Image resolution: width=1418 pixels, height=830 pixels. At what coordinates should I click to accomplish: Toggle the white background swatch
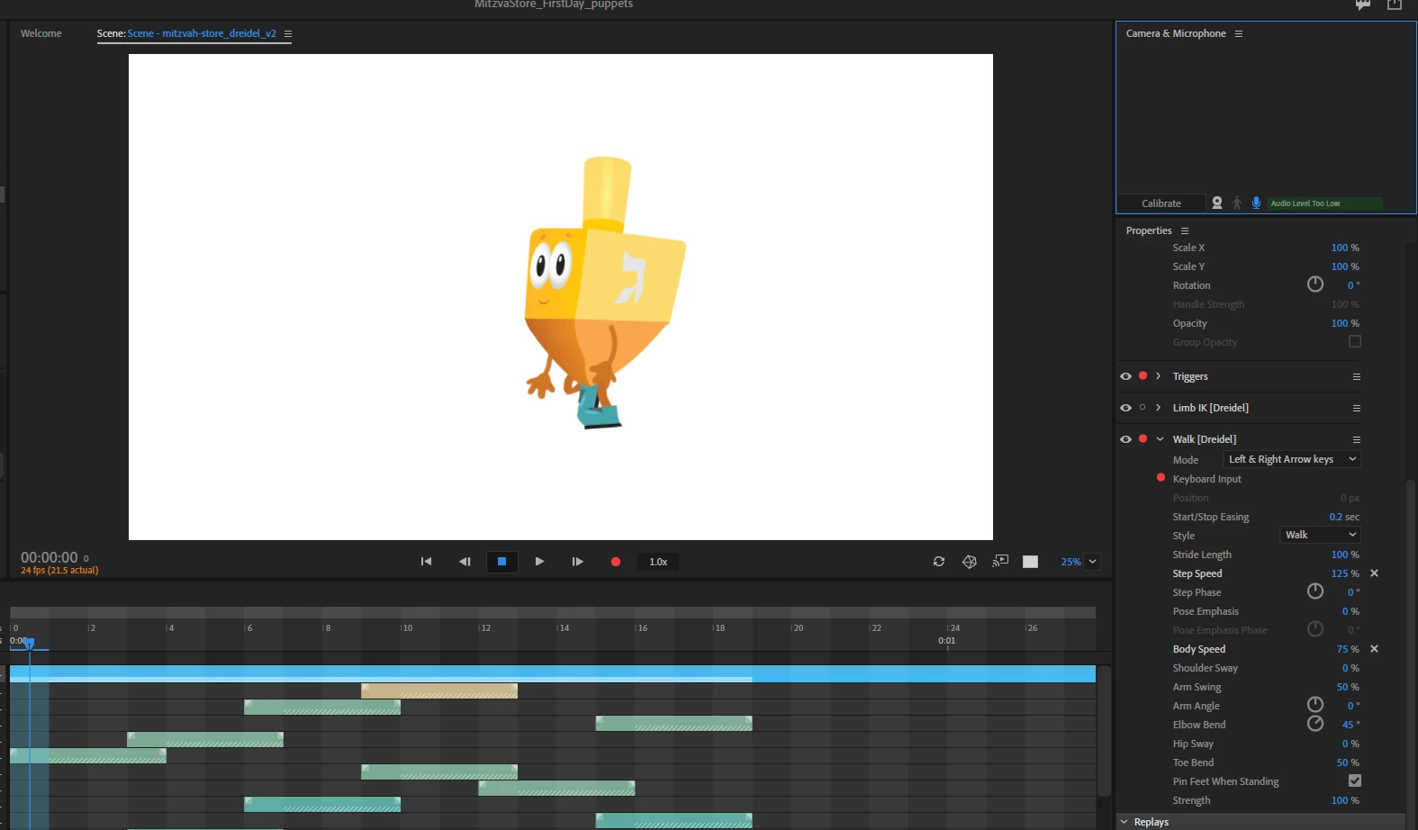[1031, 562]
